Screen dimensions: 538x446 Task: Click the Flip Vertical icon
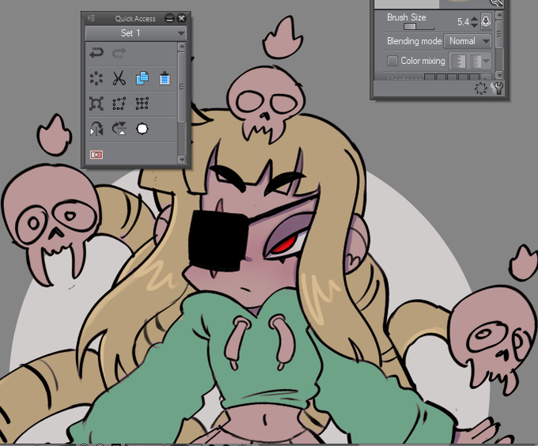tap(119, 129)
